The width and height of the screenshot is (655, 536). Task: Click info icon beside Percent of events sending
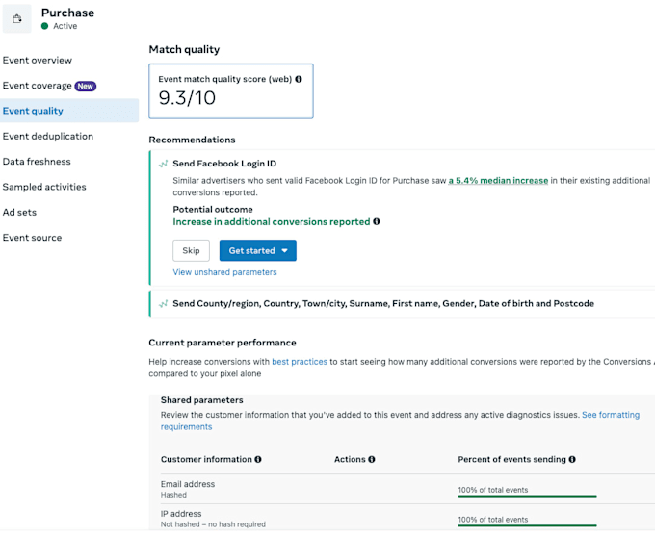tap(572, 459)
